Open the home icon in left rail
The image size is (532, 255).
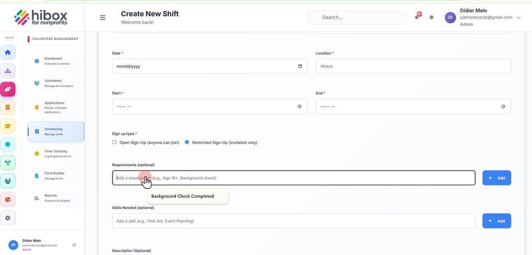click(x=8, y=52)
